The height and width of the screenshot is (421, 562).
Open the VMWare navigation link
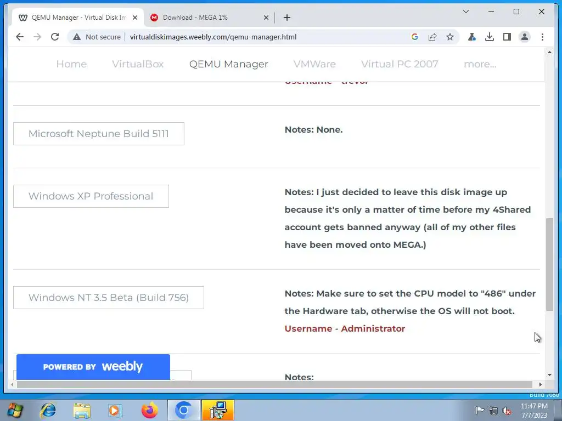[314, 64]
